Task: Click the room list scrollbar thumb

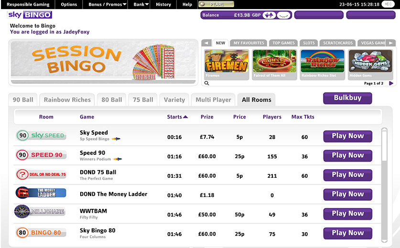Action: click(384, 146)
